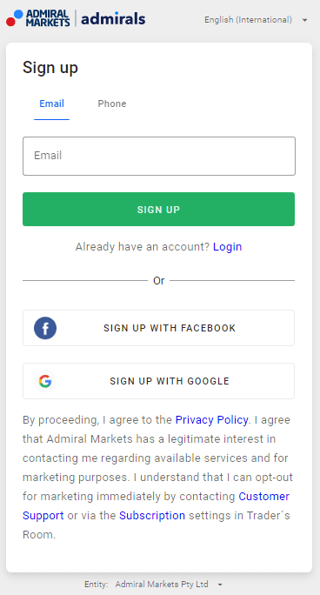Open the Login link
Image resolution: width=320 pixels, height=595 pixels.
tap(228, 247)
